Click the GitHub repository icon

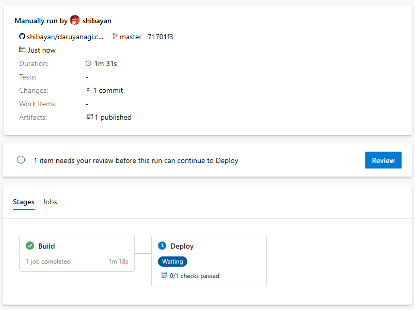click(22, 37)
